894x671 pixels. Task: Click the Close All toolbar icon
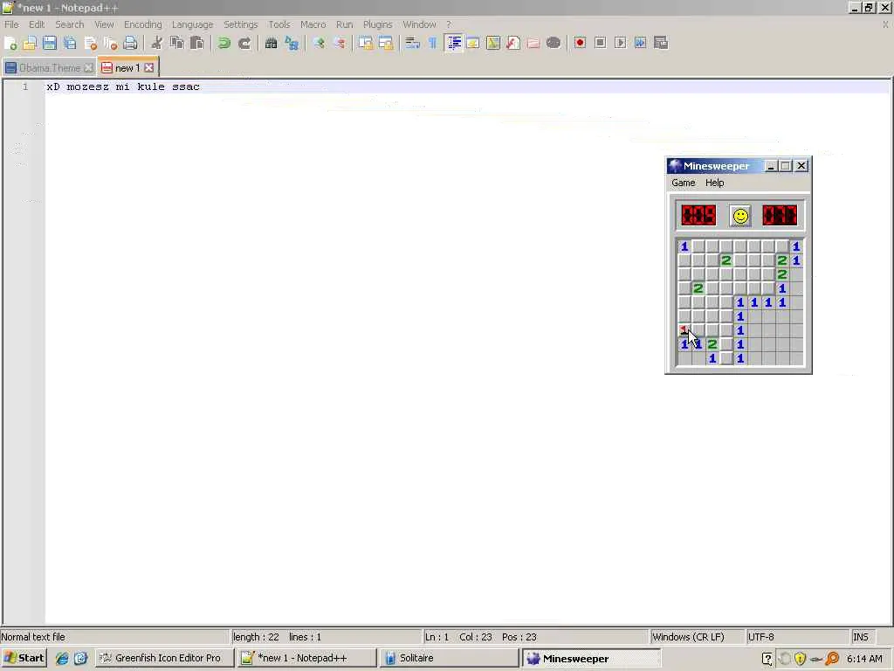pos(110,43)
